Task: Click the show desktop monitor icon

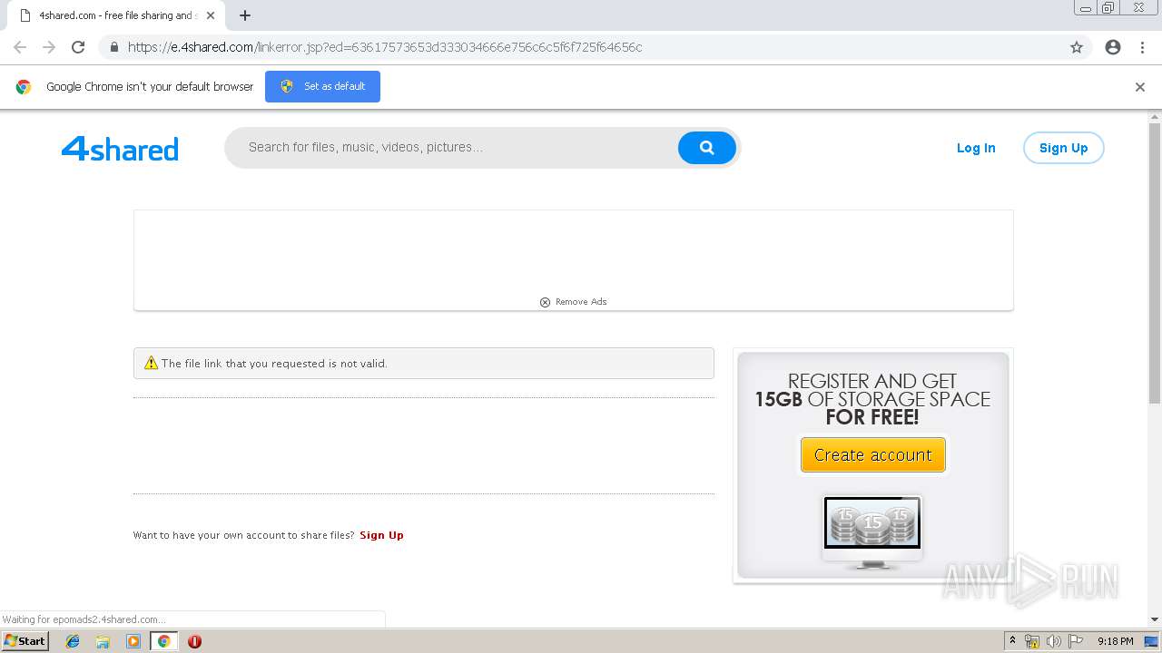Action: (x=1151, y=641)
